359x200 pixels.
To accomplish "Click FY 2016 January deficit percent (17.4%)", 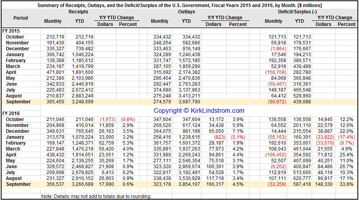I will [346, 137].
